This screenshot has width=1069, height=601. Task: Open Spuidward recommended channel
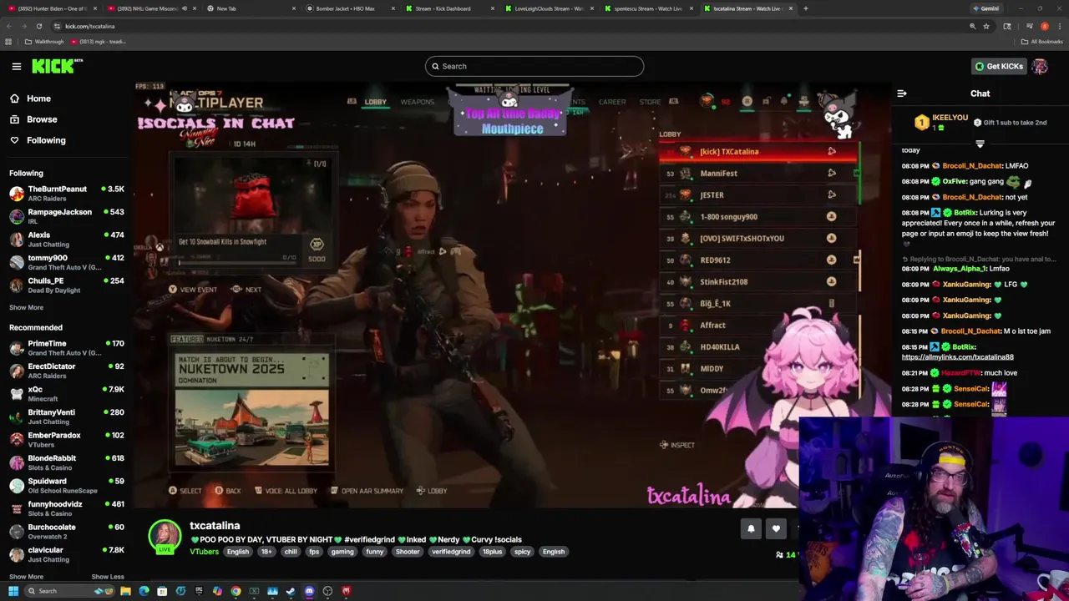tap(67, 485)
